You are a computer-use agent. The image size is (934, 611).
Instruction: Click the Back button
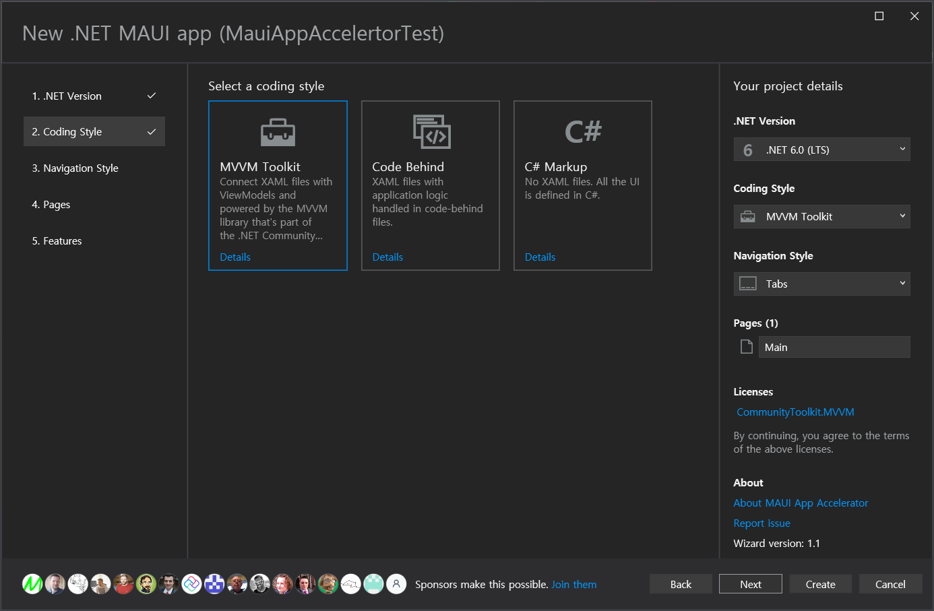(x=681, y=584)
